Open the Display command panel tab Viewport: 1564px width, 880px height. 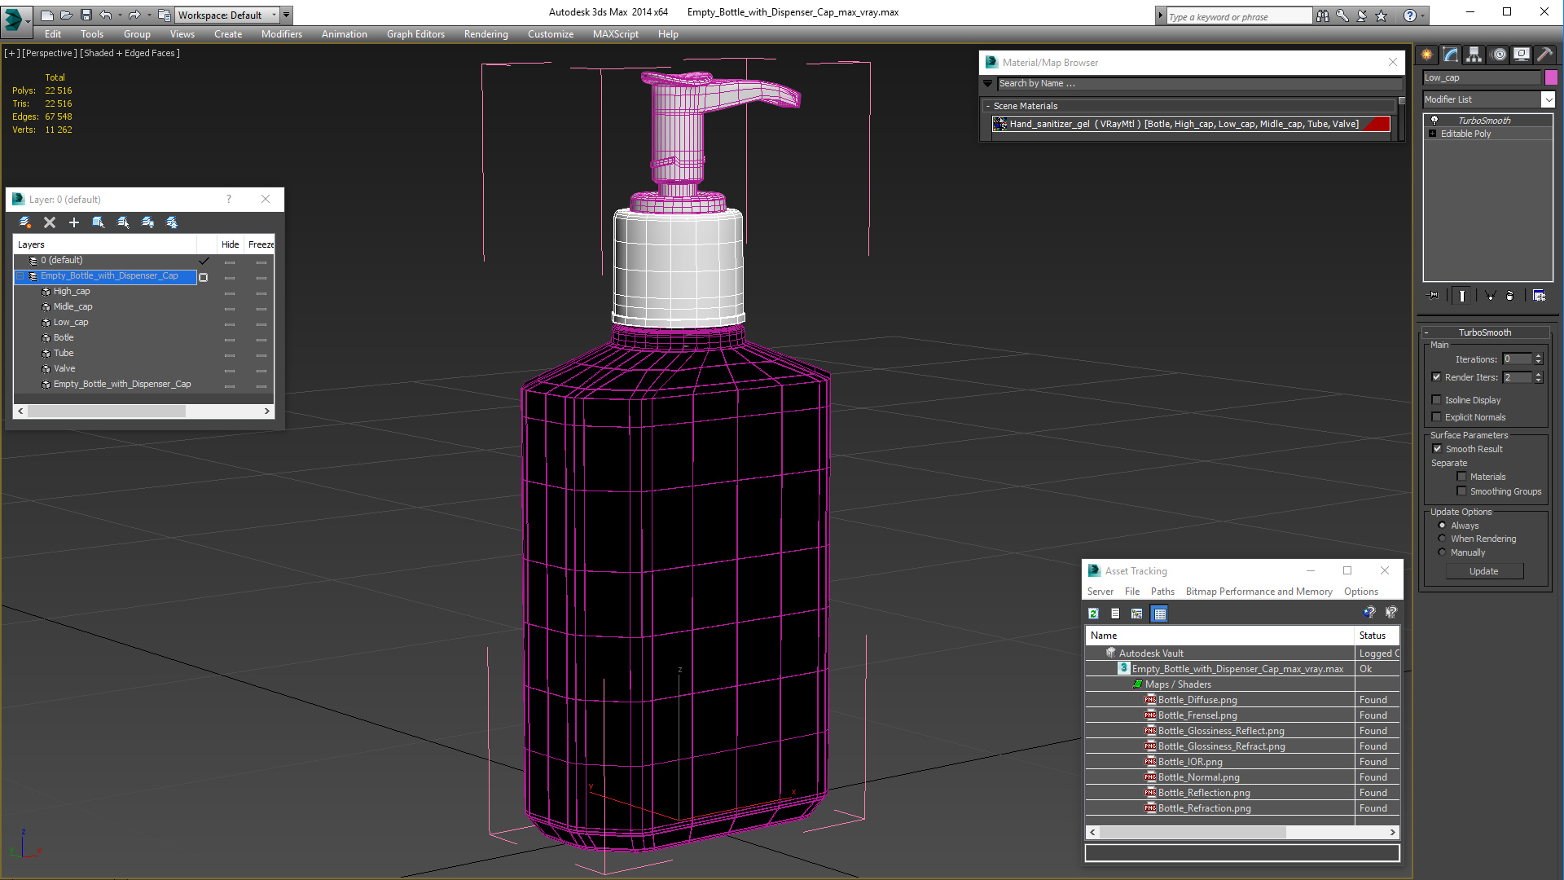click(1522, 55)
